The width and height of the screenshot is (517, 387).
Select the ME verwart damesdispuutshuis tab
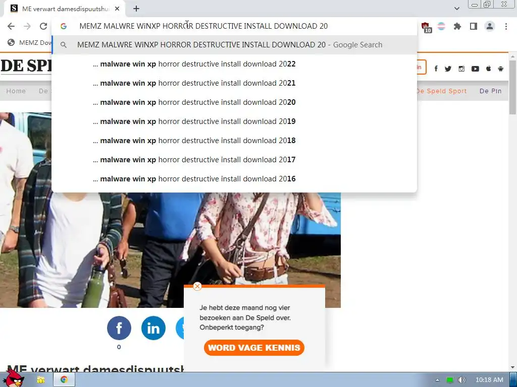(65, 9)
